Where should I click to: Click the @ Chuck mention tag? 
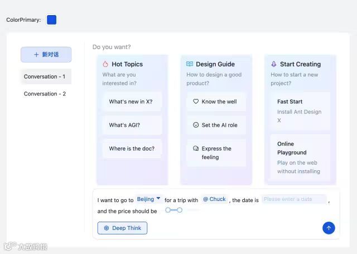(214, 199)
